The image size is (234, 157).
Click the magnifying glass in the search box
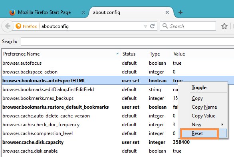(165, 26)
